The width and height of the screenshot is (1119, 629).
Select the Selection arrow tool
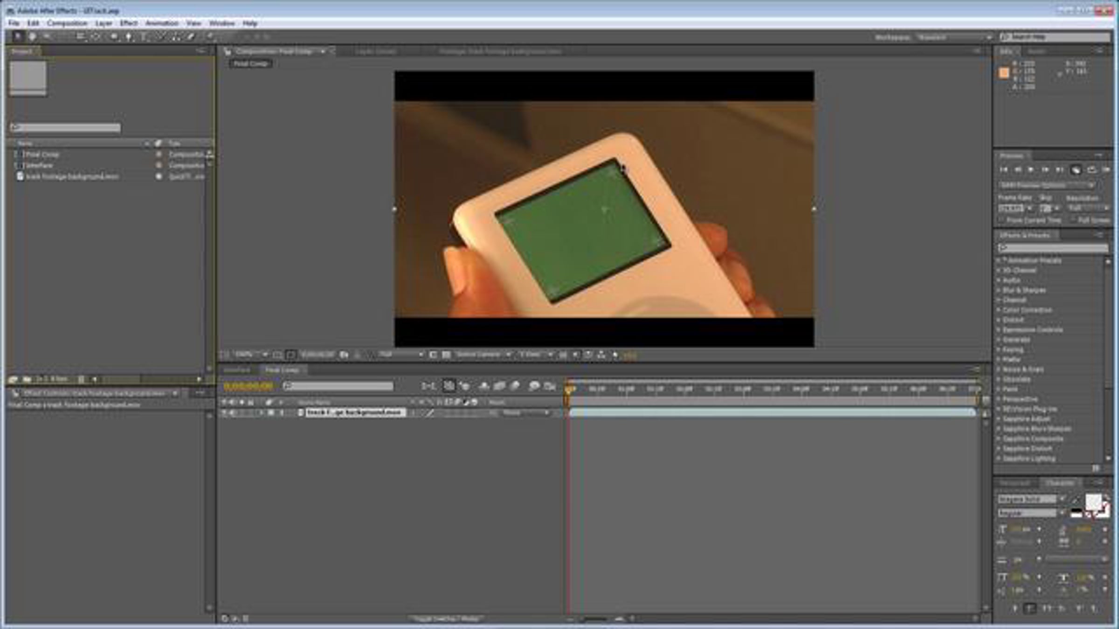tap(18, 36)
